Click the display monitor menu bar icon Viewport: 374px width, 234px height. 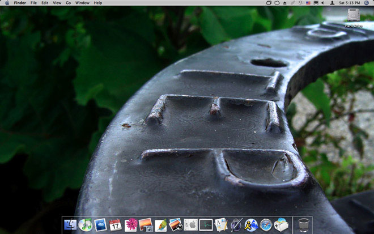[x=316, y=3]
